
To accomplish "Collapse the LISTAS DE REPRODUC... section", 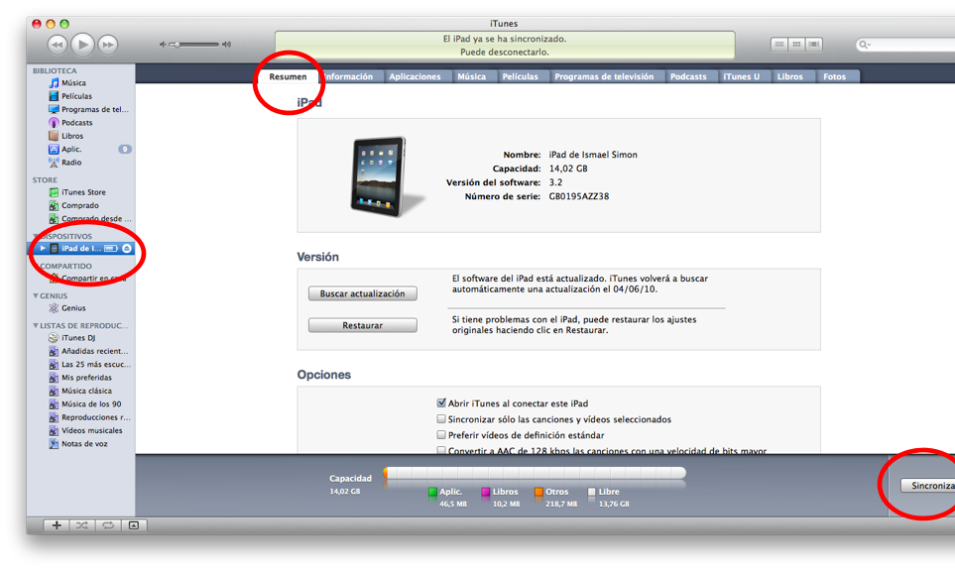I will [x=36, y=326].
